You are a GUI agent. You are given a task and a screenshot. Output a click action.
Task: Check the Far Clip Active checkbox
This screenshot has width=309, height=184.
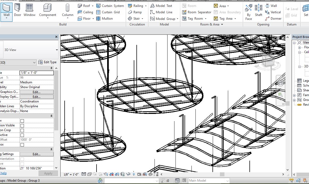coord(22,135)
